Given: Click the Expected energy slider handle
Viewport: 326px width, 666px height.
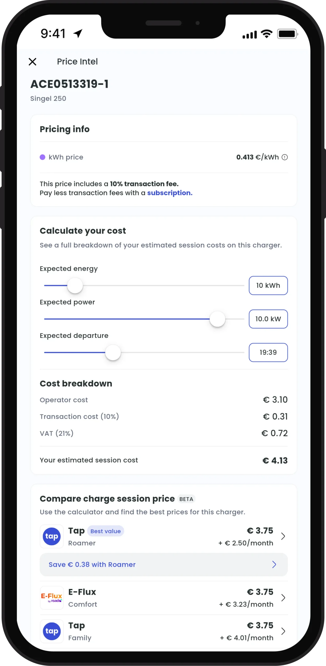Looking at the screenshot, I should [75, 285].
